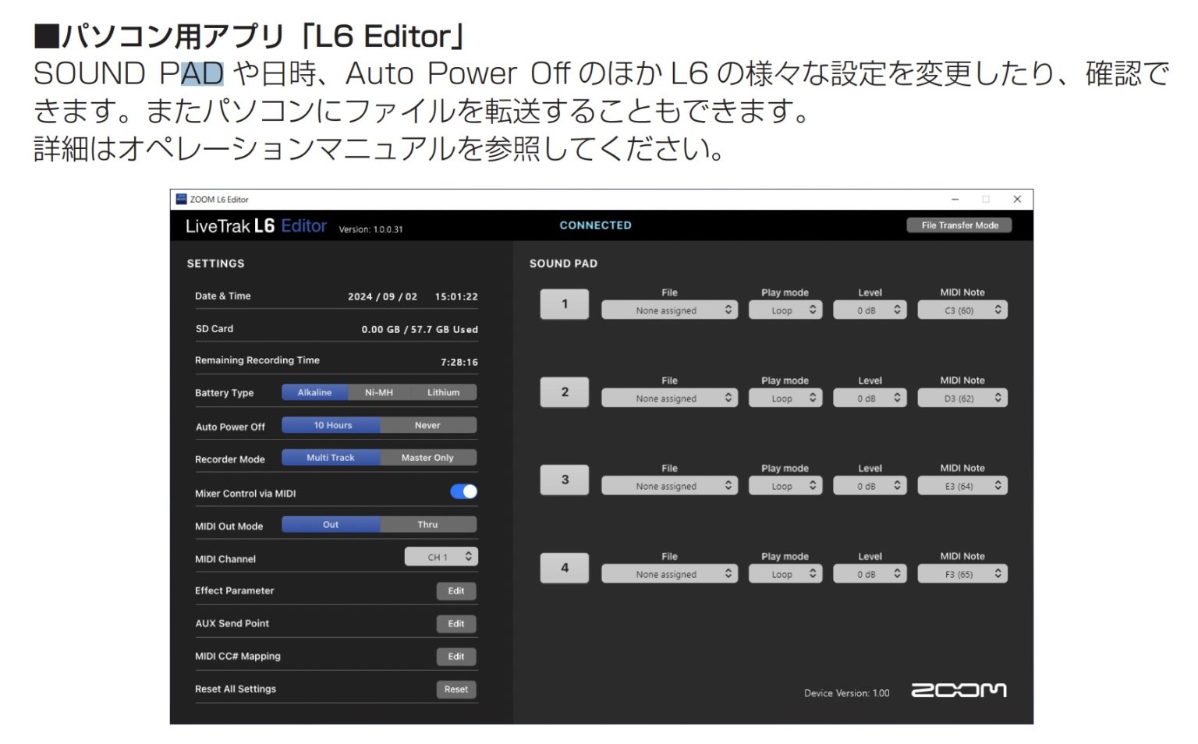
Task: Select Ni-MH battery type
Action: click(379, 392)
